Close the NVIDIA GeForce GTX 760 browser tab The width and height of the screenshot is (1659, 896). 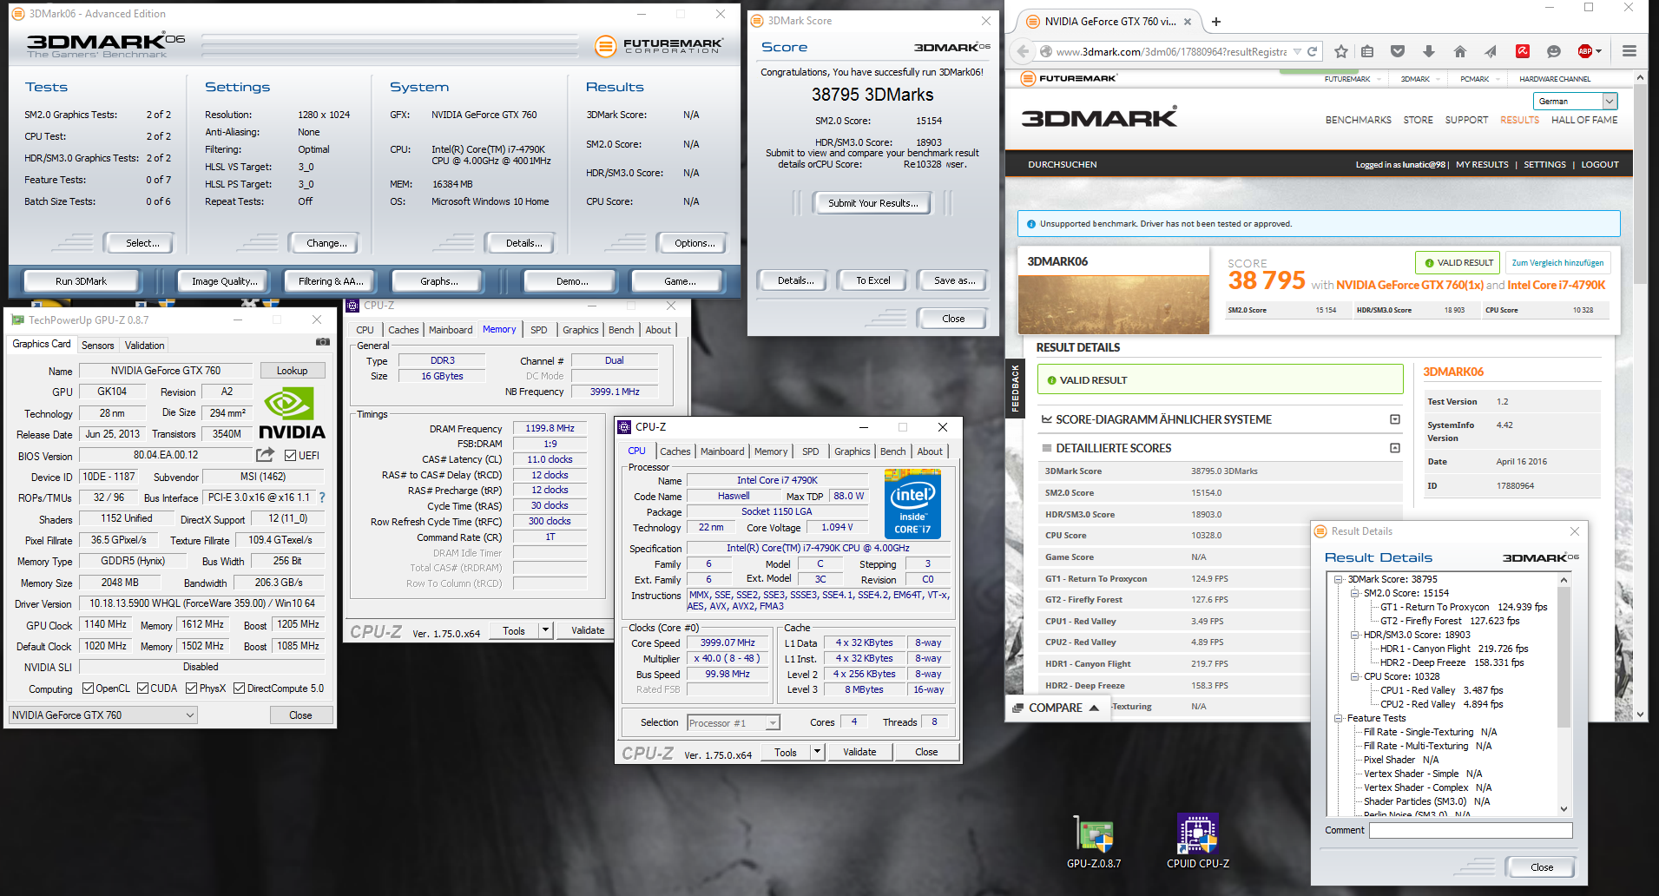[x=1188, y=22]
